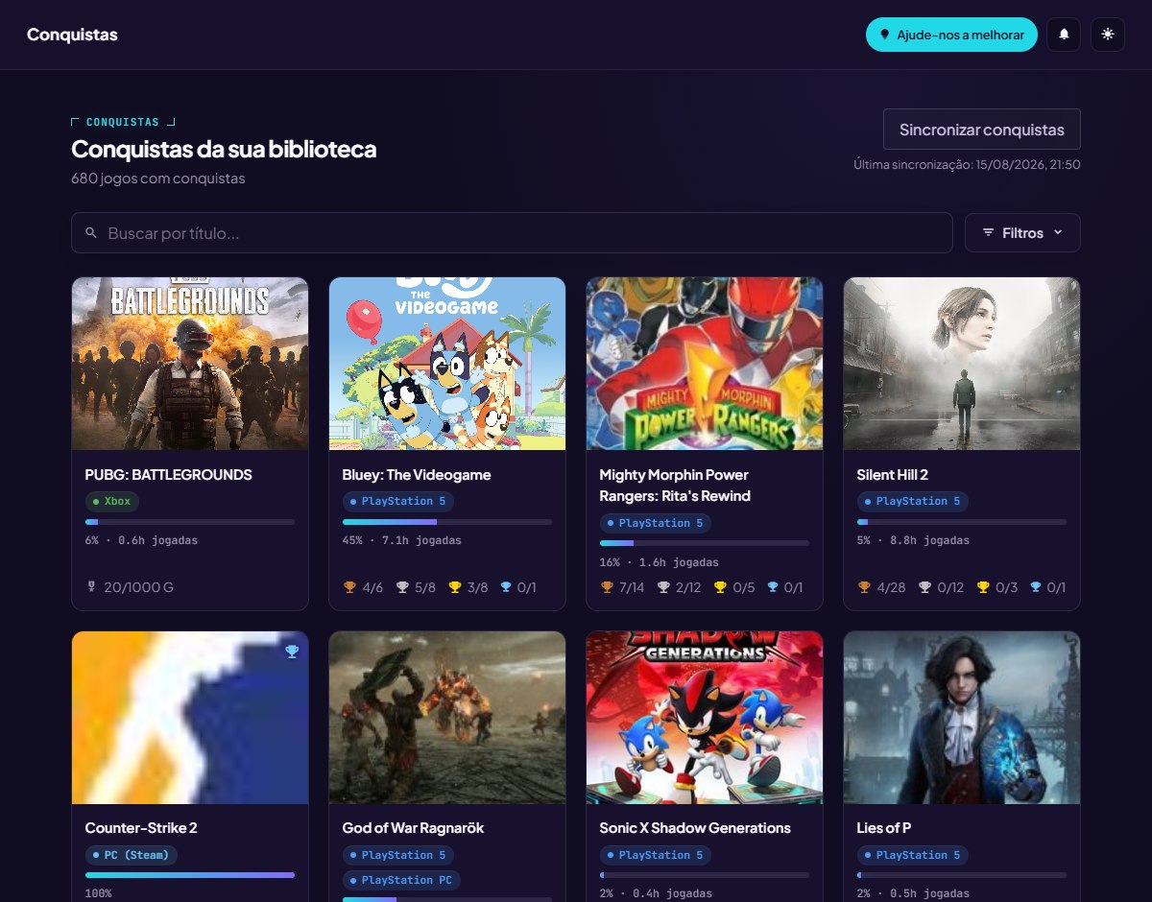1152x902 pixels.
Task: Click Silent Hill 2 bronze trophy icon
Action: [x=864, y=587]
